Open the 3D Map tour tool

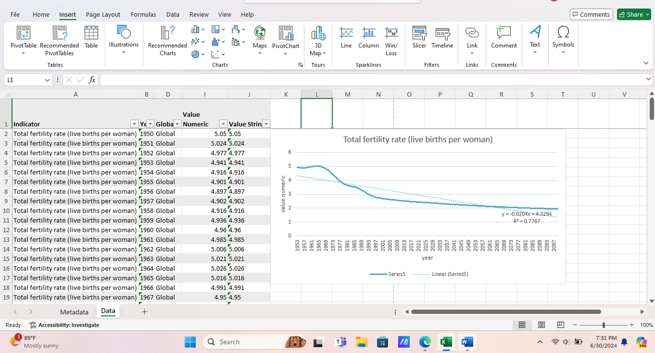pos(318,40)
